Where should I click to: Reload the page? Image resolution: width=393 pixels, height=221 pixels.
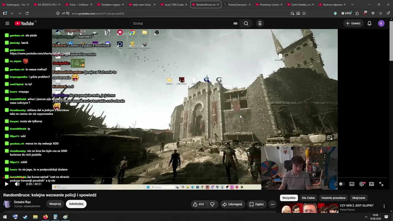[27, 14]
